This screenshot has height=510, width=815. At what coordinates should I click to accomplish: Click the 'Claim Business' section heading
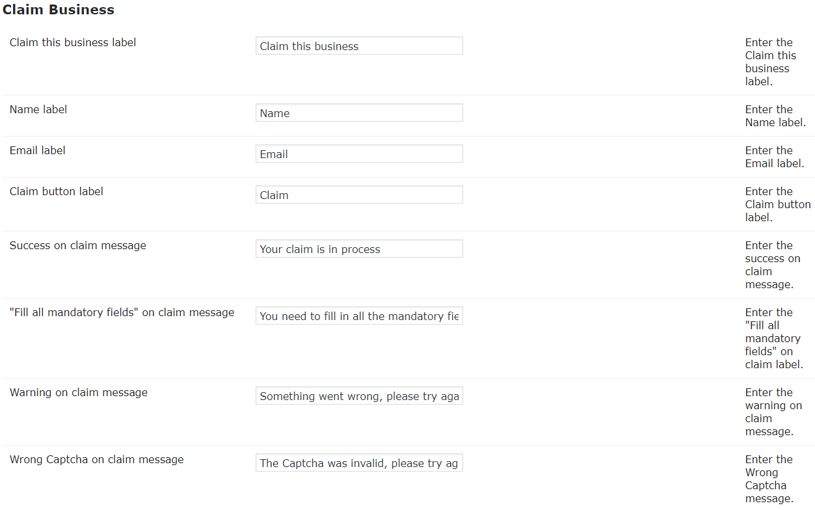click(59, 10)
